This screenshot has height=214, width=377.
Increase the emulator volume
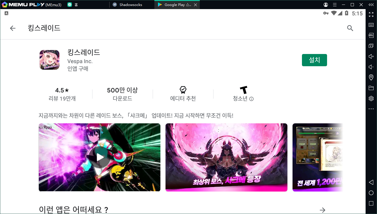[x=371, y=56]
